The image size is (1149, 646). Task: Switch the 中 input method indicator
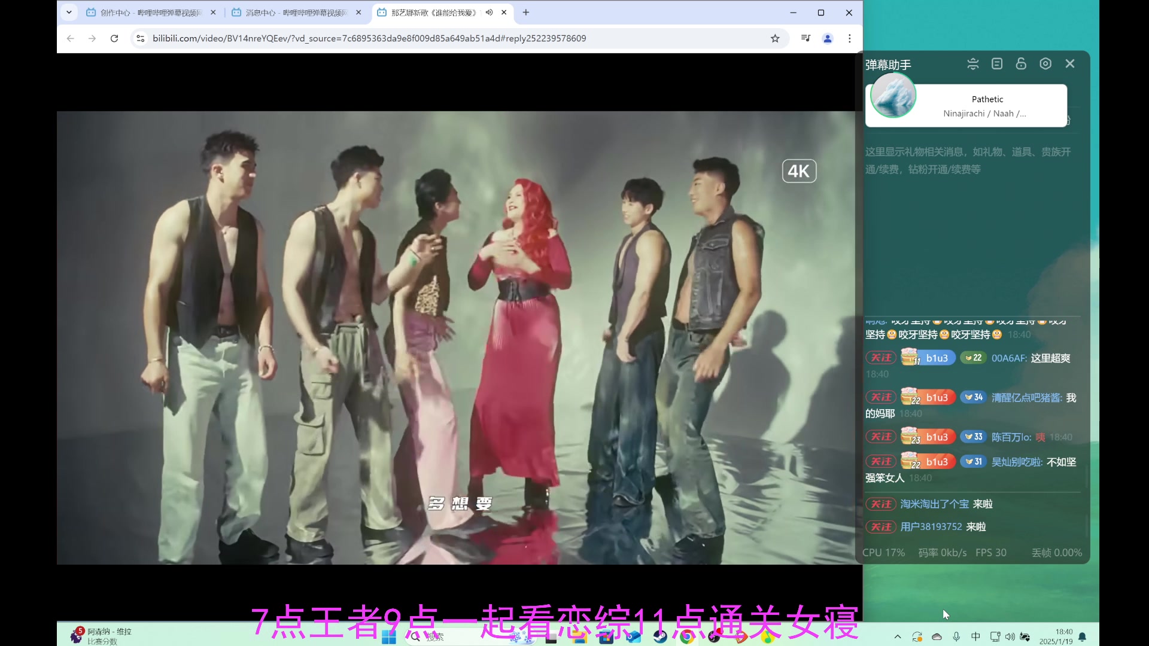tap(975, 636)
